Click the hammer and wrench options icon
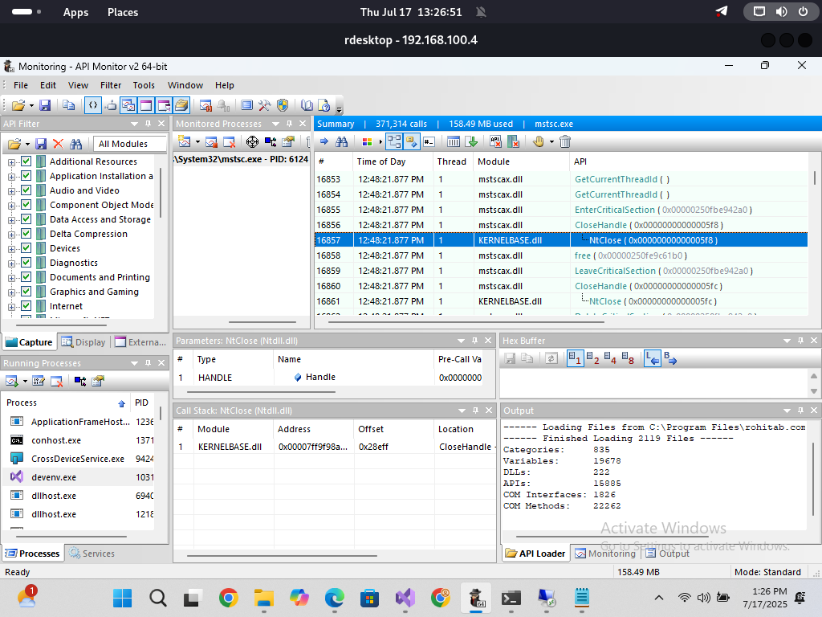Image resolution: width=822 pixels, height=617 pixels. (x=265, y=105)
